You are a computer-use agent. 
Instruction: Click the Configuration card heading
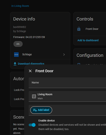click(x=90, y=55)
